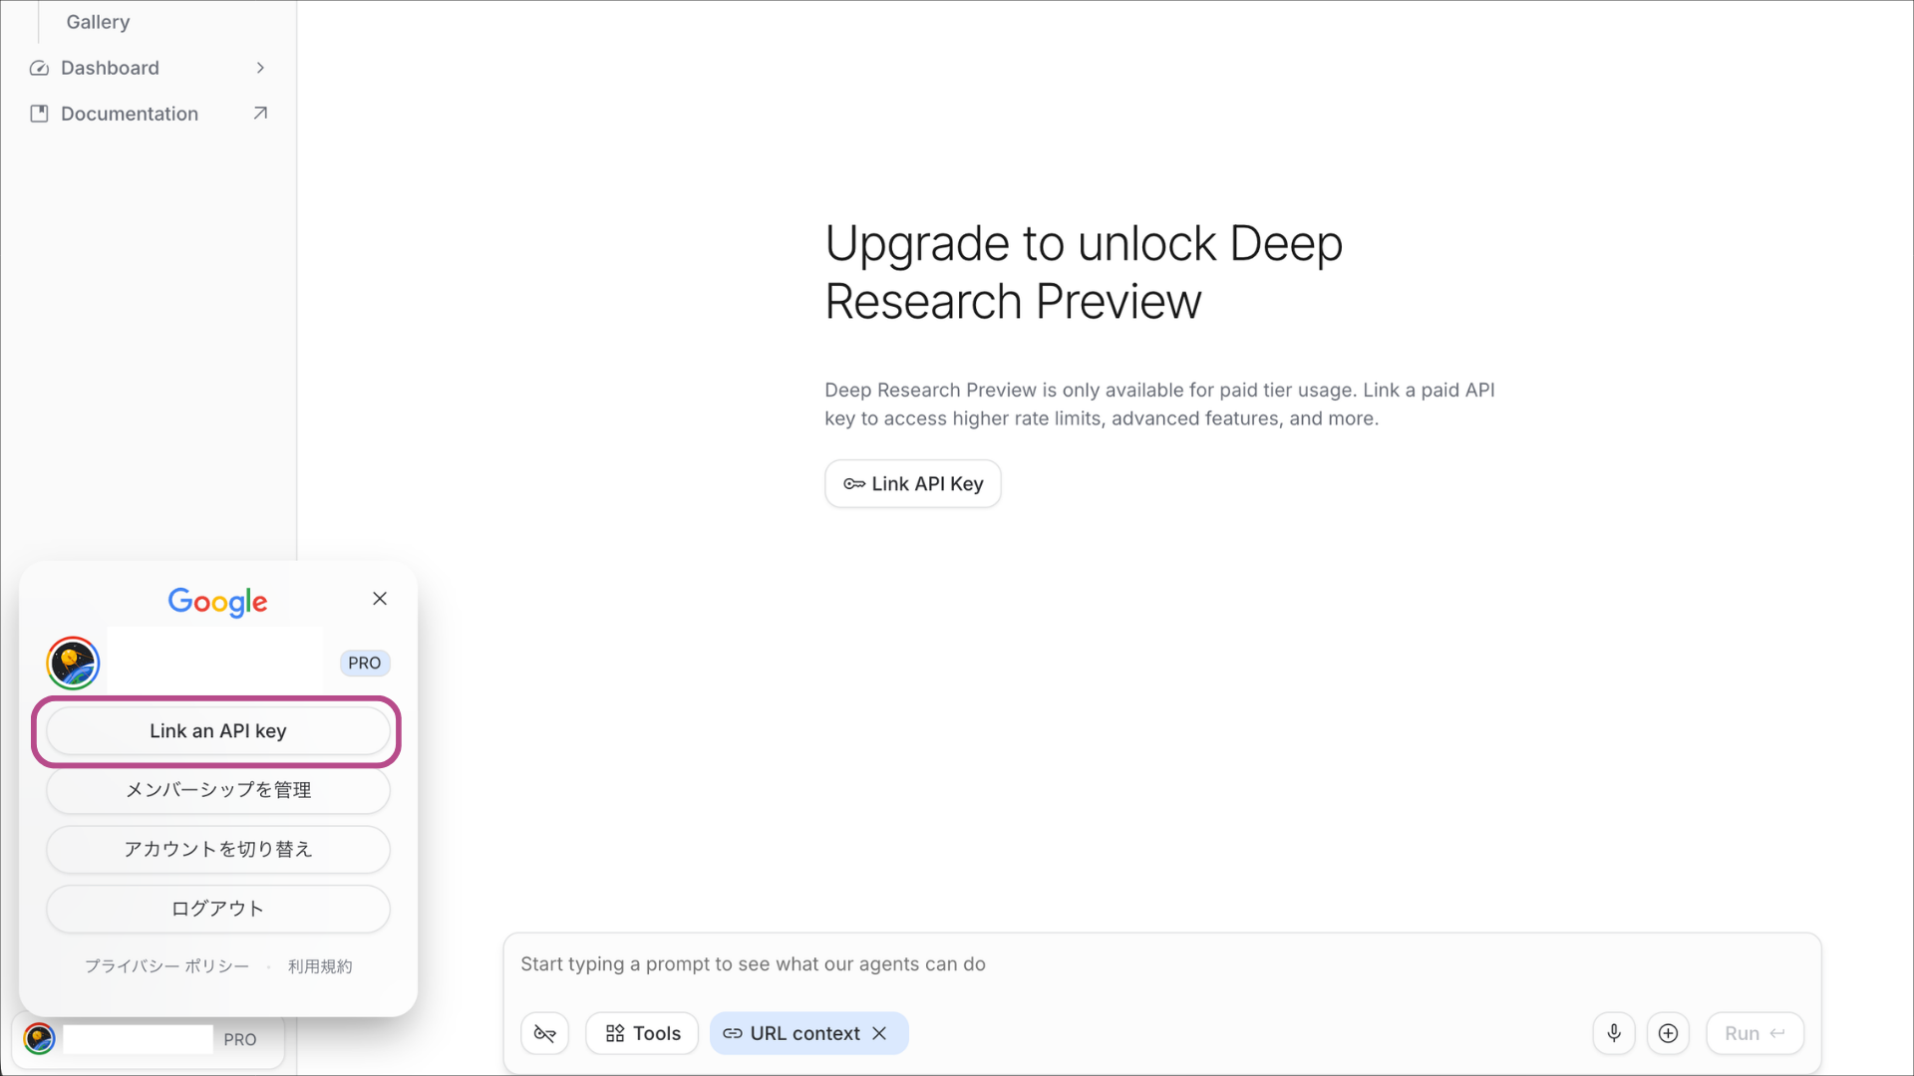Click the microphone icon button
Viewport: 1914px width, 1076px height.
pos(1614,1034)
